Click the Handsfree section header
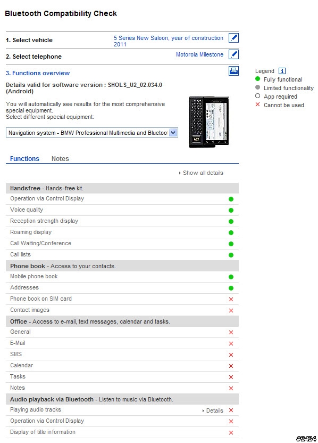Screen dimensions: 318x443 point(122,188)
